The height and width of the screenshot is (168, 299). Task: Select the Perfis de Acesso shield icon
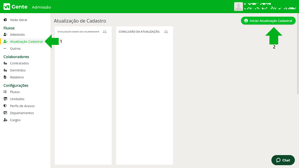5,106
